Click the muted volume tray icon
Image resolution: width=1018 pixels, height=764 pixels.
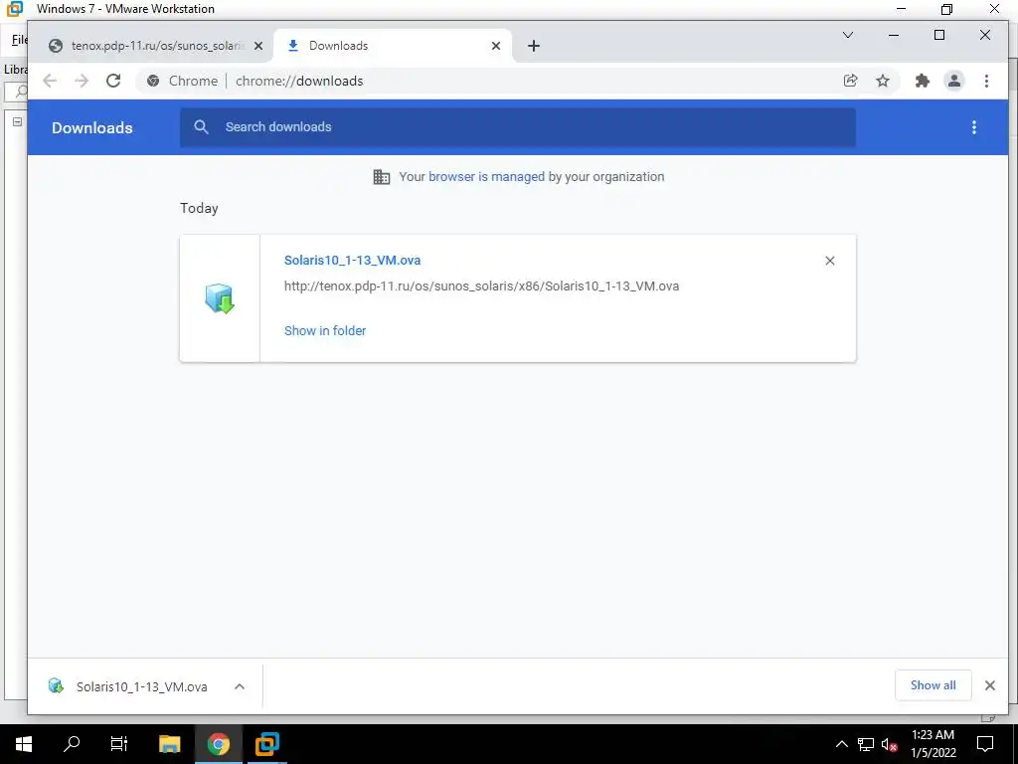[x=889, y=744]
